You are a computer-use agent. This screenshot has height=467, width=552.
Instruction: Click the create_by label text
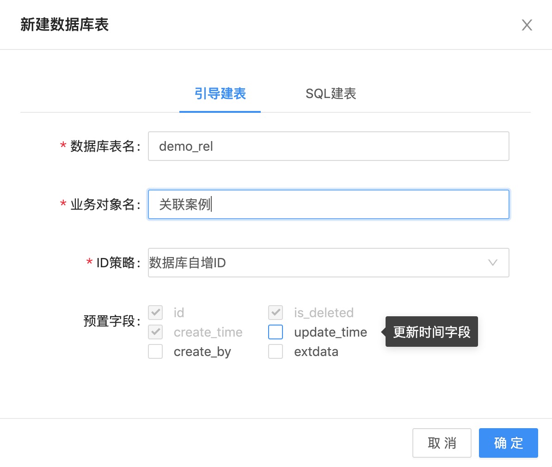click(202, 351)
